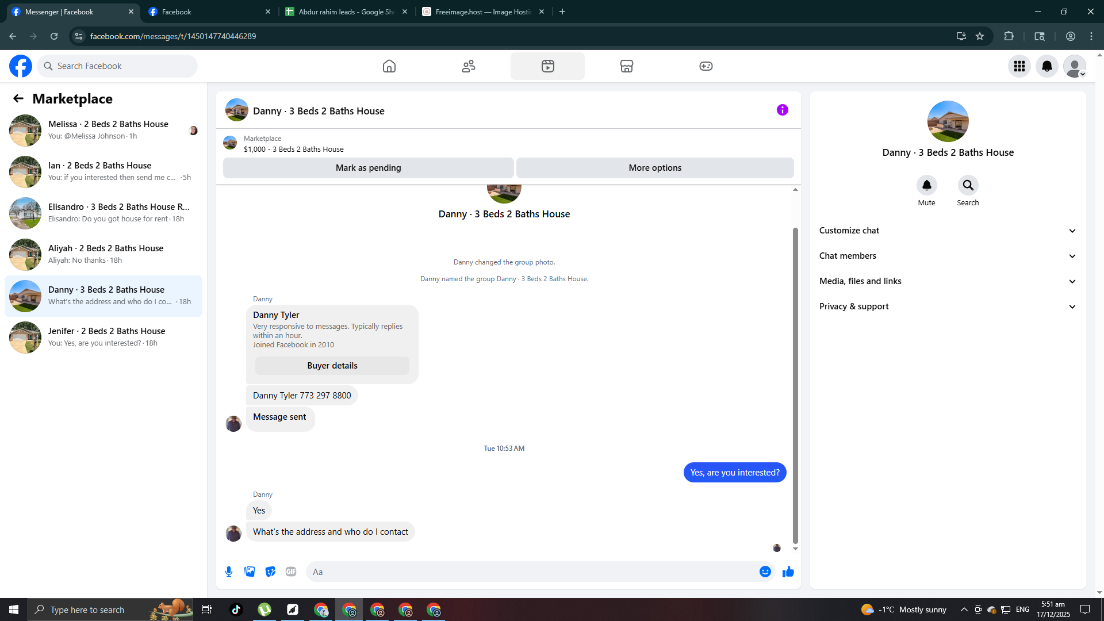Click the voice clip microphone icon

point(229,572)
